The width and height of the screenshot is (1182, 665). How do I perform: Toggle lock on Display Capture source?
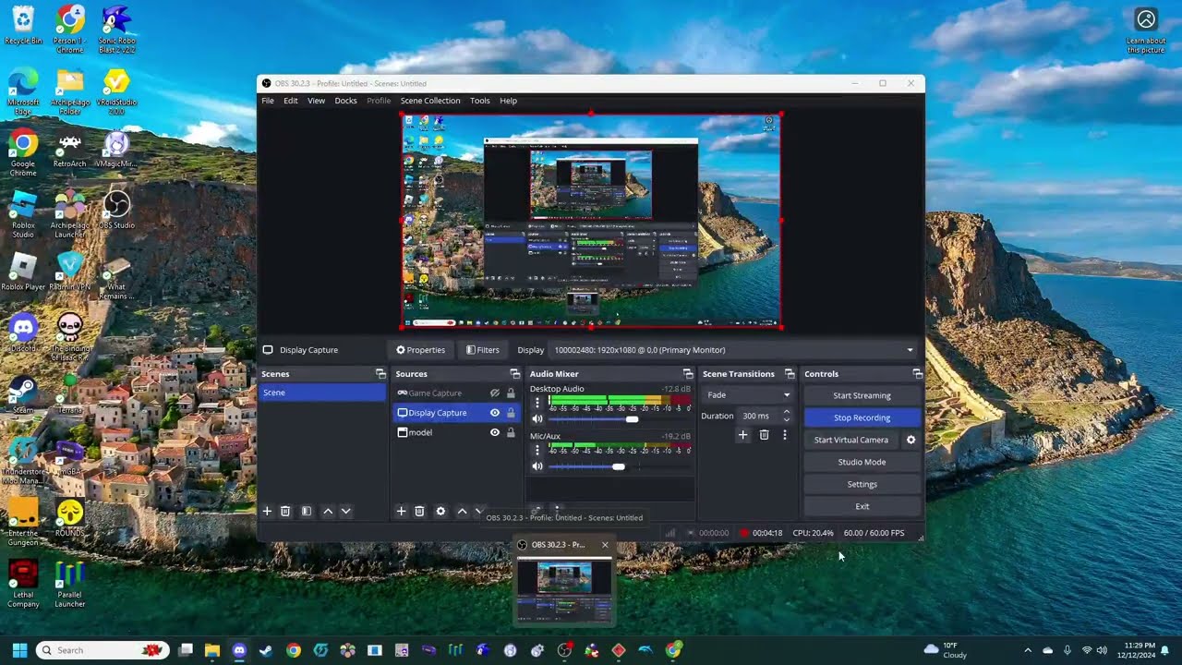(x=511, y=413)
